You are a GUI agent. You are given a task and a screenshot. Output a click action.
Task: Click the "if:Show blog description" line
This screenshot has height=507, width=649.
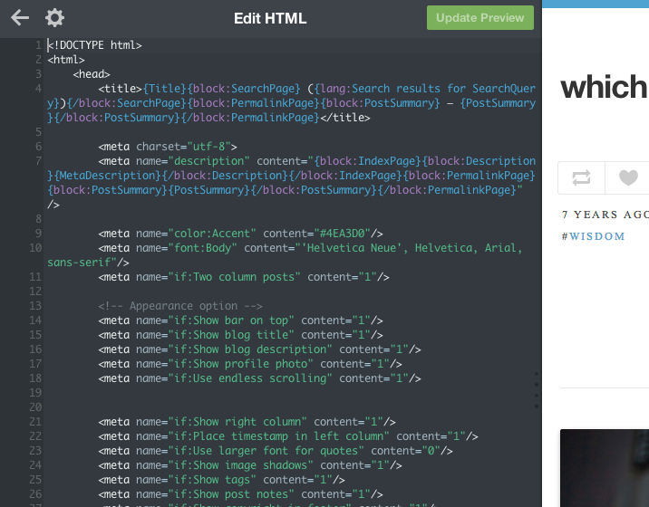coord(259,349)
